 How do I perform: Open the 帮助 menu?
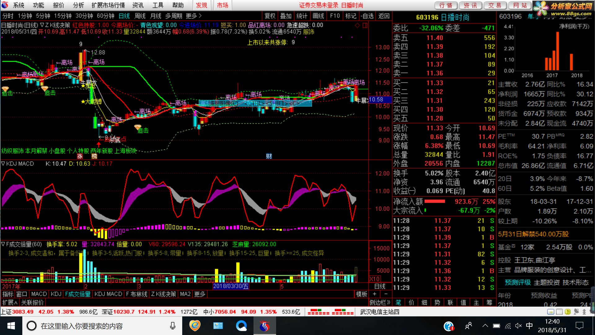[x=178, y=5]
